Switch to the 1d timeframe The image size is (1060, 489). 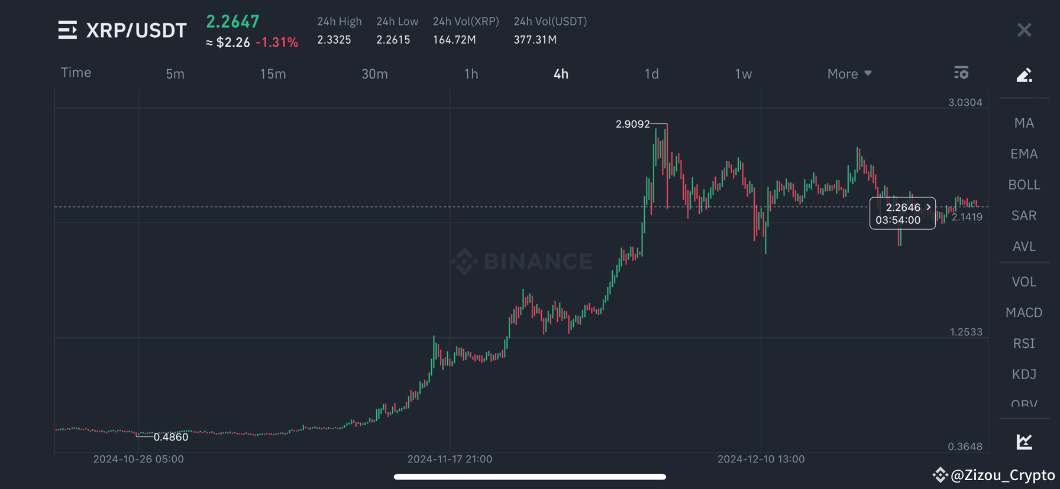tap(651, 73)
